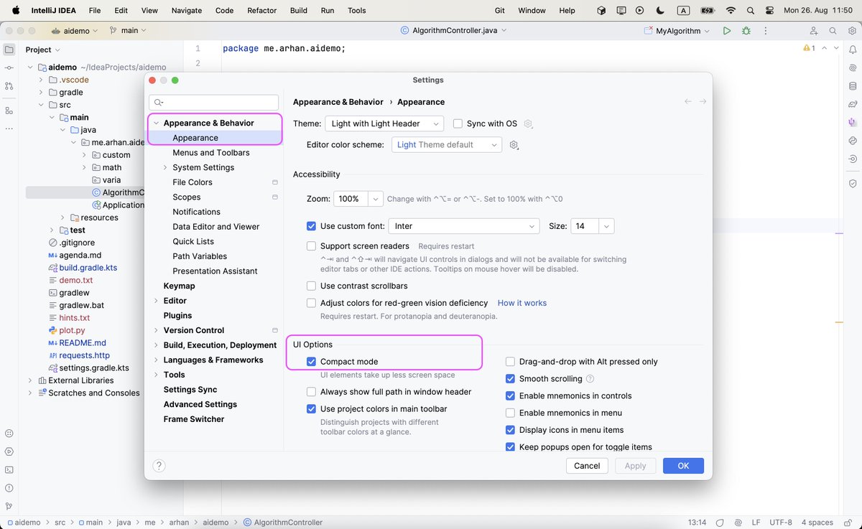
Task: Open the Pull Requests tool window icon
Action: [9, 85]
